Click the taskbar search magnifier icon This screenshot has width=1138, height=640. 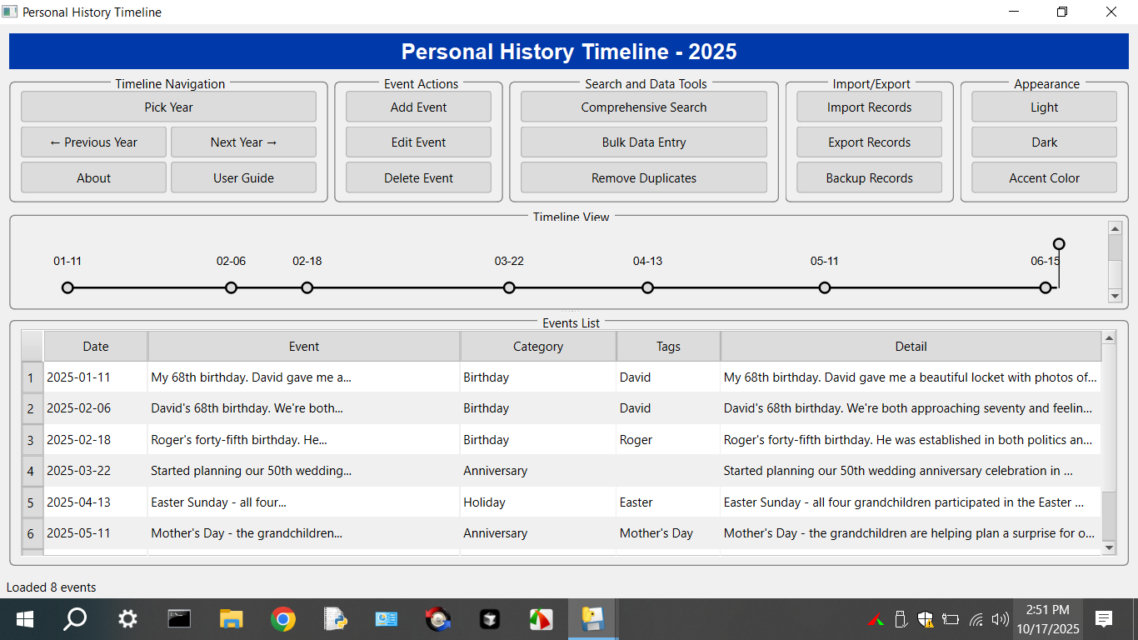coord(76,619)
